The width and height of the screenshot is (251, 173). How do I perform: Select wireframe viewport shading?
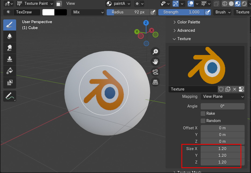pyautogui.click(x=225, y=4)
